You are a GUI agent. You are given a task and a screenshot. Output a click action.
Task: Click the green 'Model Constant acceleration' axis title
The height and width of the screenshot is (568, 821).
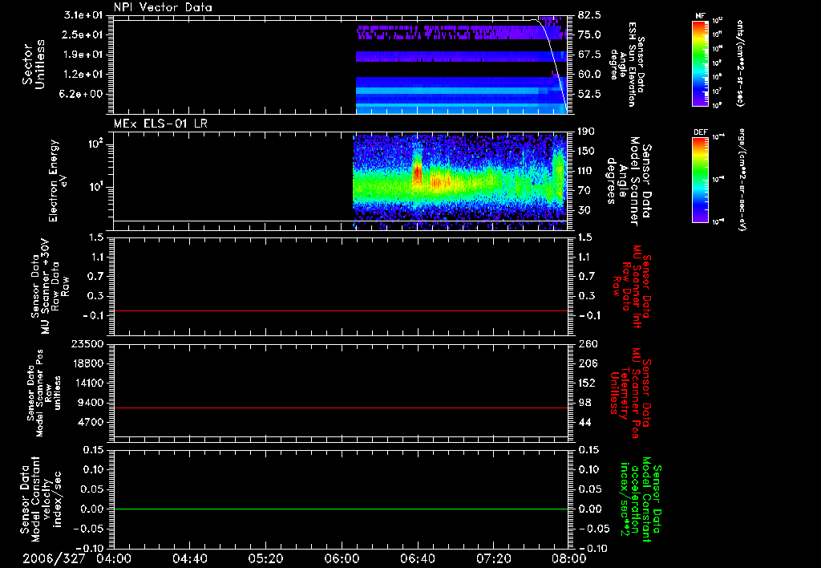[639, 501]
